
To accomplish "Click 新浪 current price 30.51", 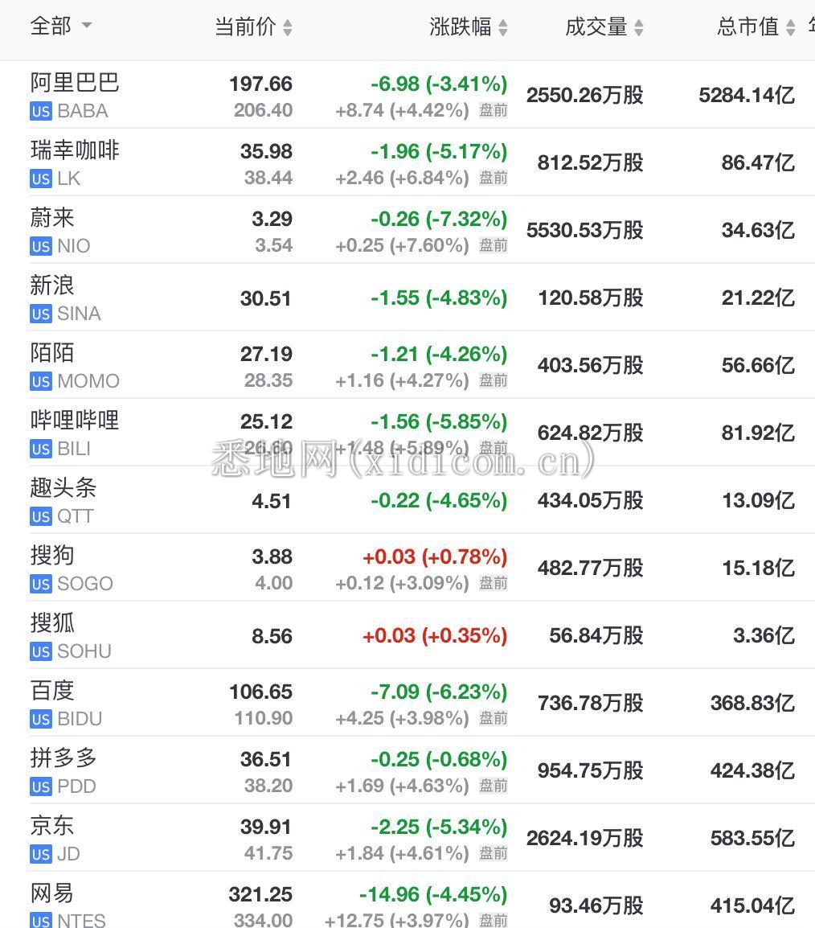I will tap(266, 298).
